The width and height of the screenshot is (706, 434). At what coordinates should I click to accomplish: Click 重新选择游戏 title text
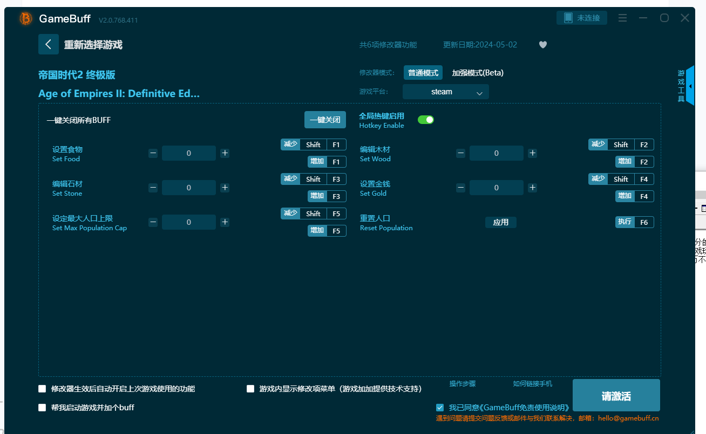(x=93, y=45)
